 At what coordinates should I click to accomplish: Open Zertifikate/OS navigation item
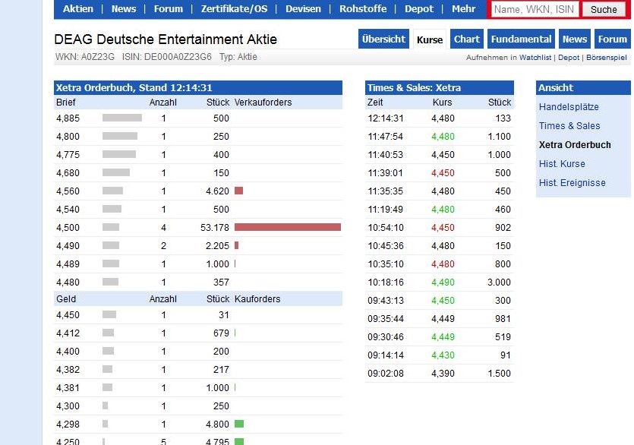(x=234, y=9)
